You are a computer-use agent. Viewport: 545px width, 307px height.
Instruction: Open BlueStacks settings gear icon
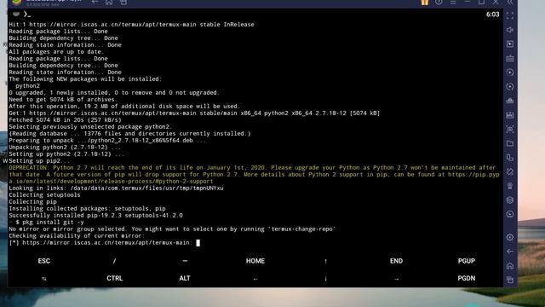click(510, 237)
